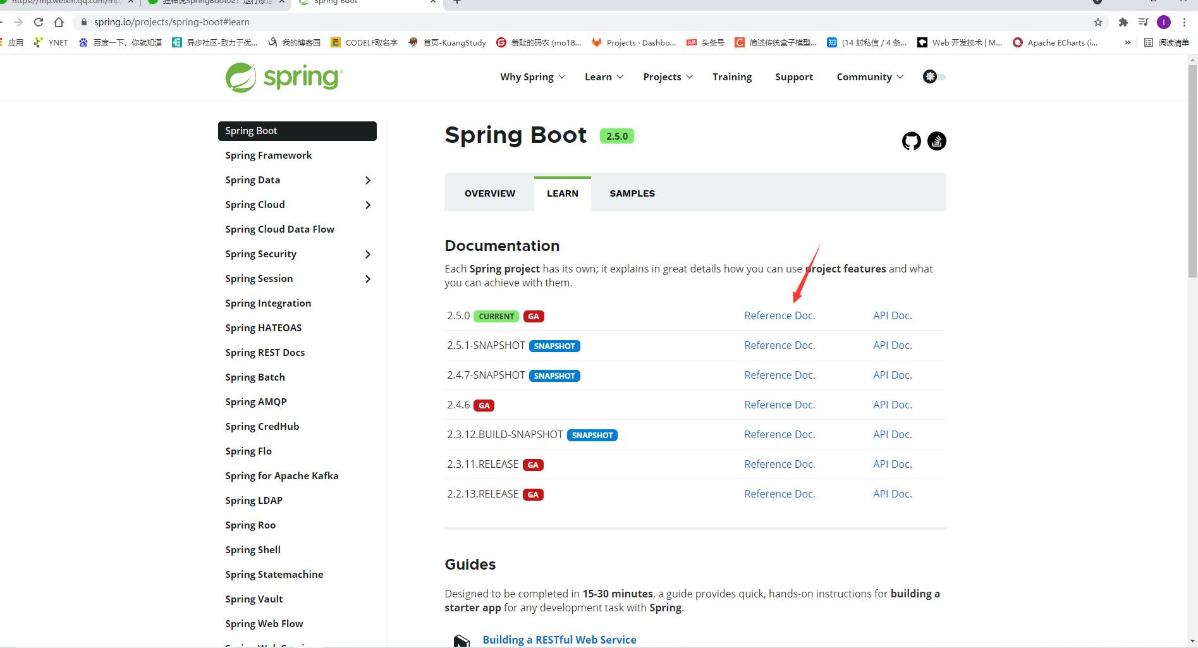1198x648 pixels.
Task: Open the media control icon in toolbar
Action: click(1143, 22)
